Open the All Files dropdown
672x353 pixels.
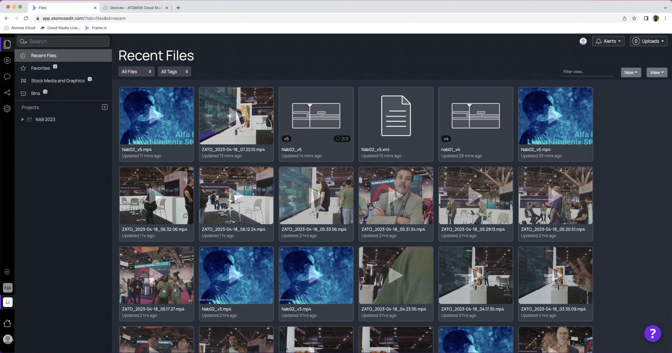click(136, 71)
